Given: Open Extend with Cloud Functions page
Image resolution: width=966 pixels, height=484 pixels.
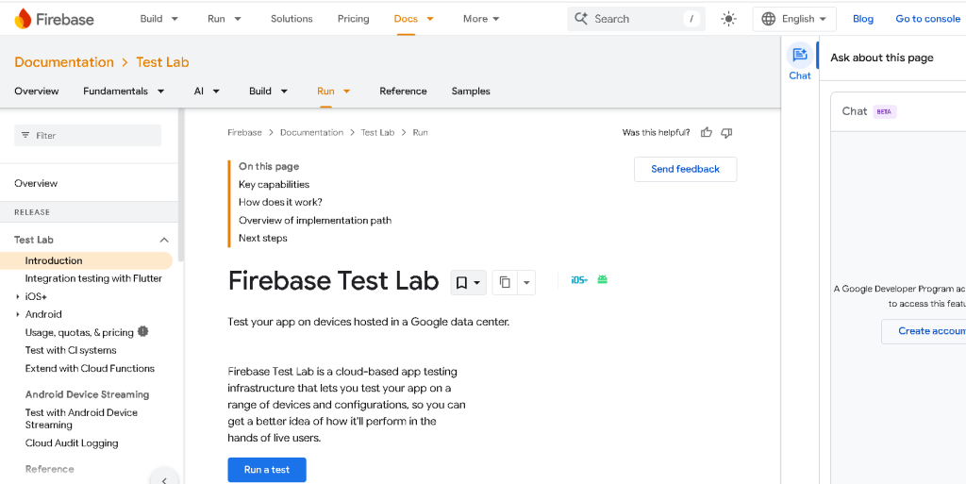Looking at the screenshot, I should [90, 369].
